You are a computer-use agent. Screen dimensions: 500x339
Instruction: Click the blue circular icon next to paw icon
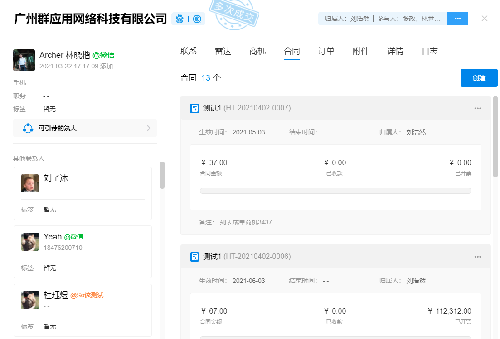pos(197,19)
